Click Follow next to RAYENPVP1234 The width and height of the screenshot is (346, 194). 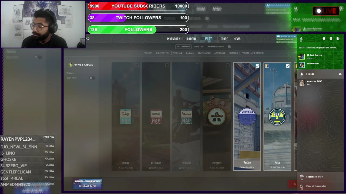tap(49, 137)
